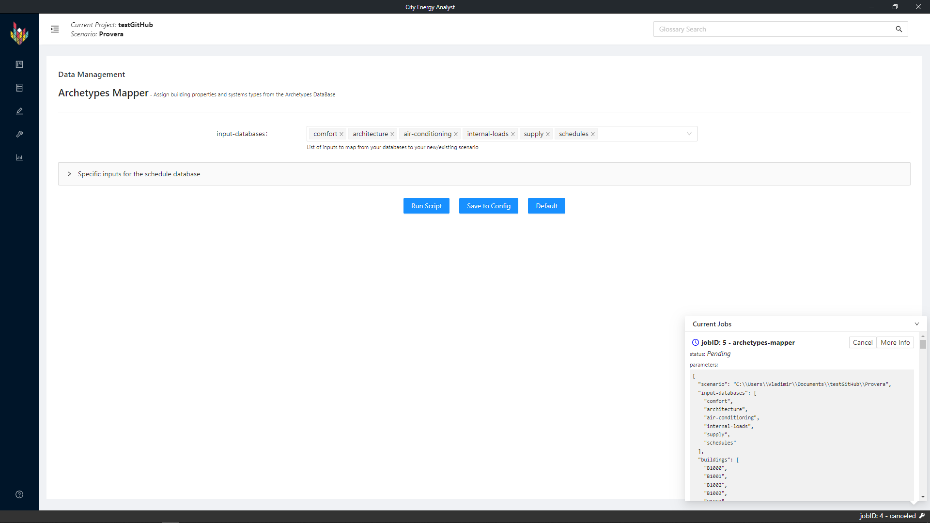The height and width of the screenshot is (523, 930).
Task: Click the glossary search magnifier icon
Action: (x=899, y=29)
